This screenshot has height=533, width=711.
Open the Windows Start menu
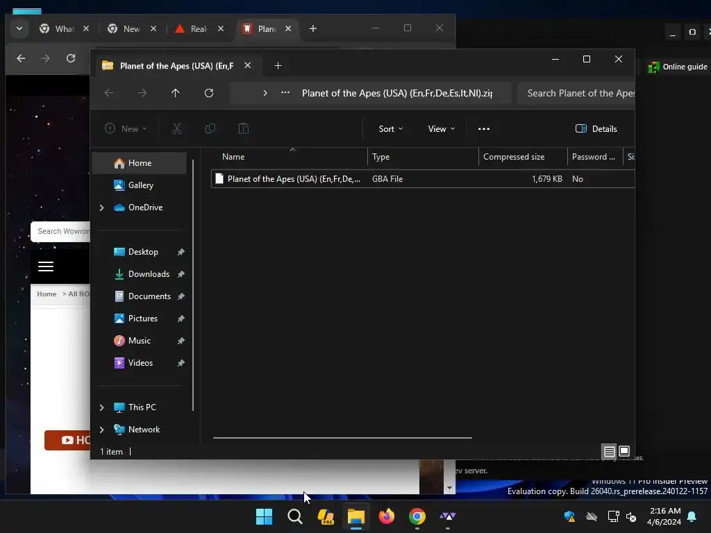pos(264,516)
